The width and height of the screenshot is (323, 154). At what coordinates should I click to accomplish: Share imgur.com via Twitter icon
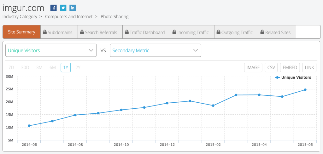tap(63, 8)
